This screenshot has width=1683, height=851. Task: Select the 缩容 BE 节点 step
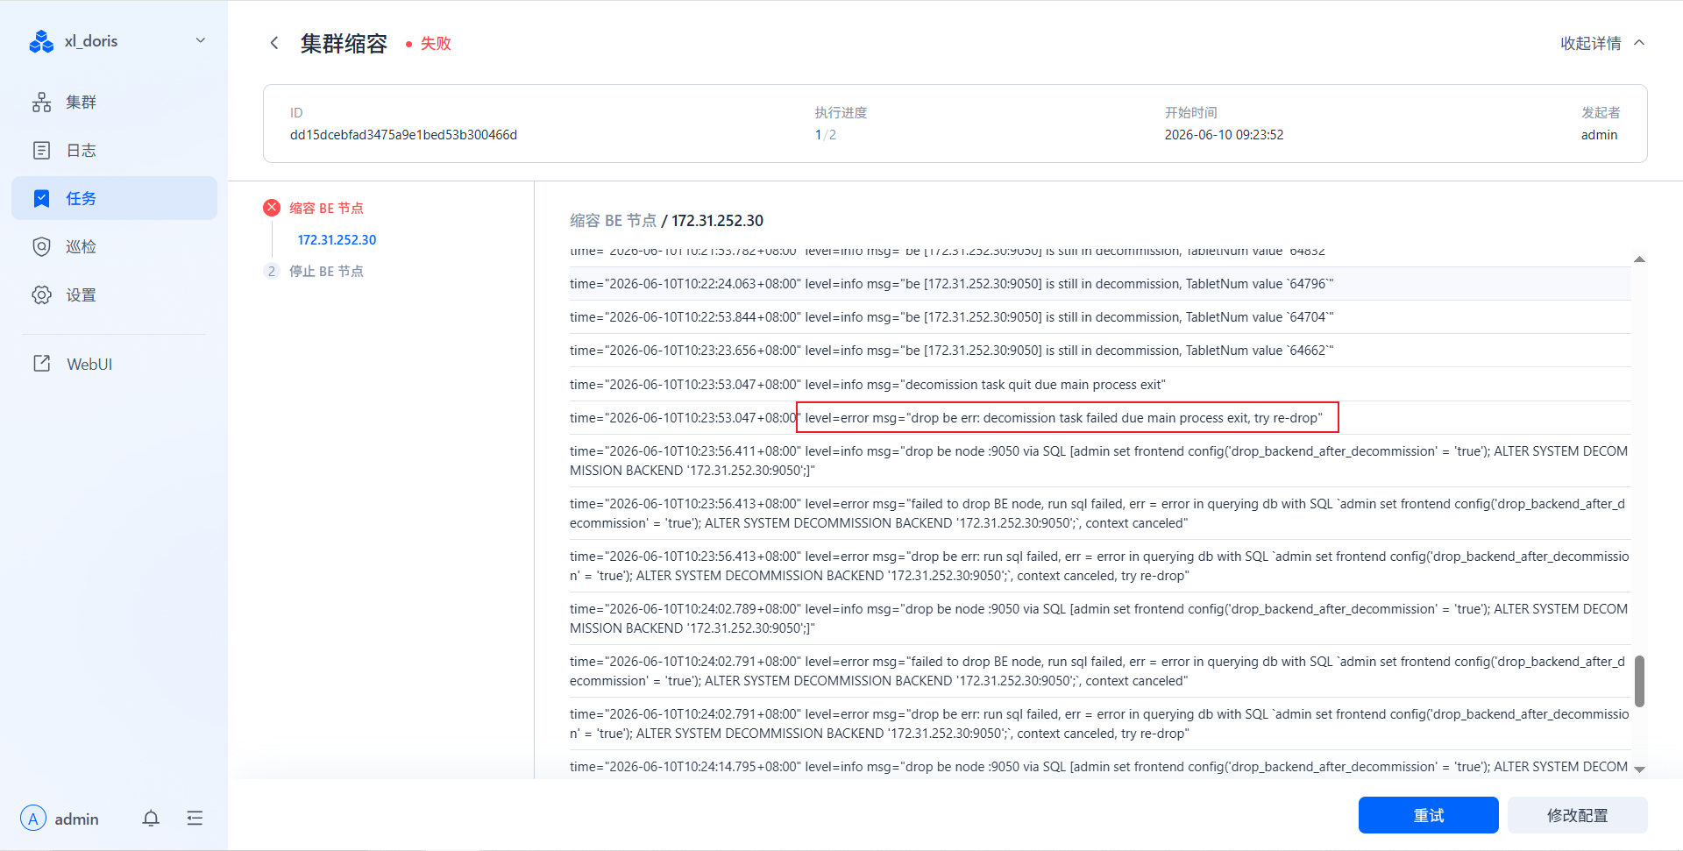point(326,208)
